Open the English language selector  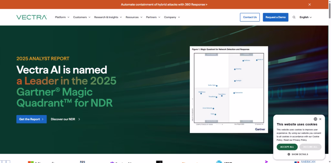click(x=305, y=17)
